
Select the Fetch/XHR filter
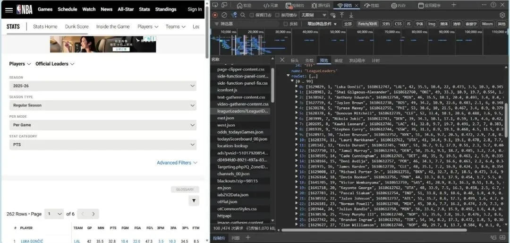[367, 24]
